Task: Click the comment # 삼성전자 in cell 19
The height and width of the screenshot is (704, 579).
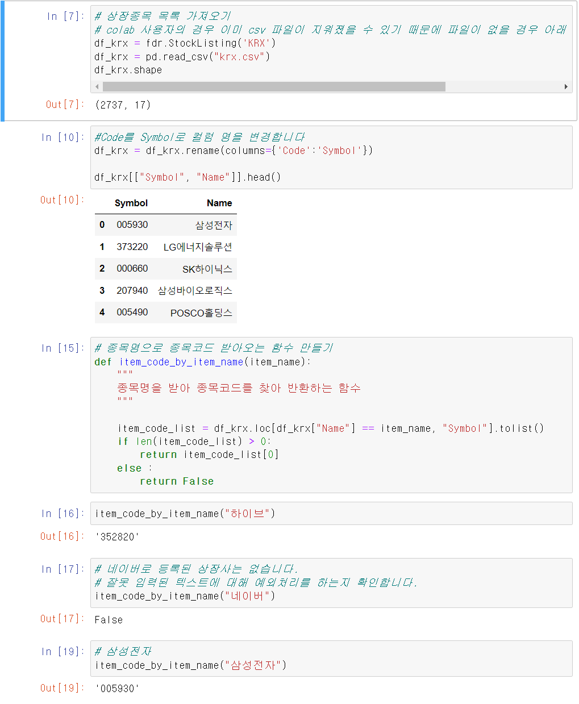Action: click(x=123, y=652)
